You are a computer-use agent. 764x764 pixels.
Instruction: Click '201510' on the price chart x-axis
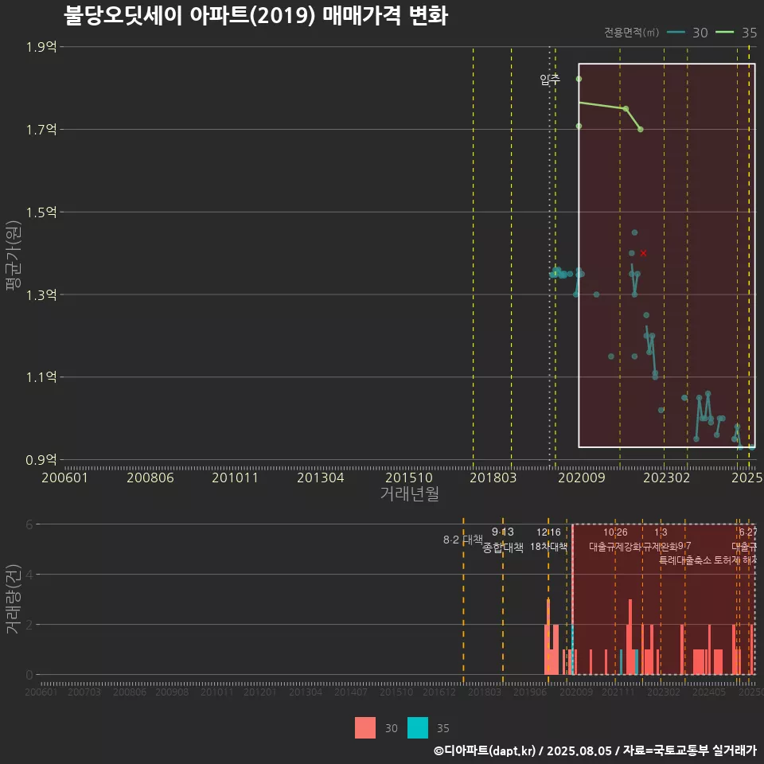409,477
